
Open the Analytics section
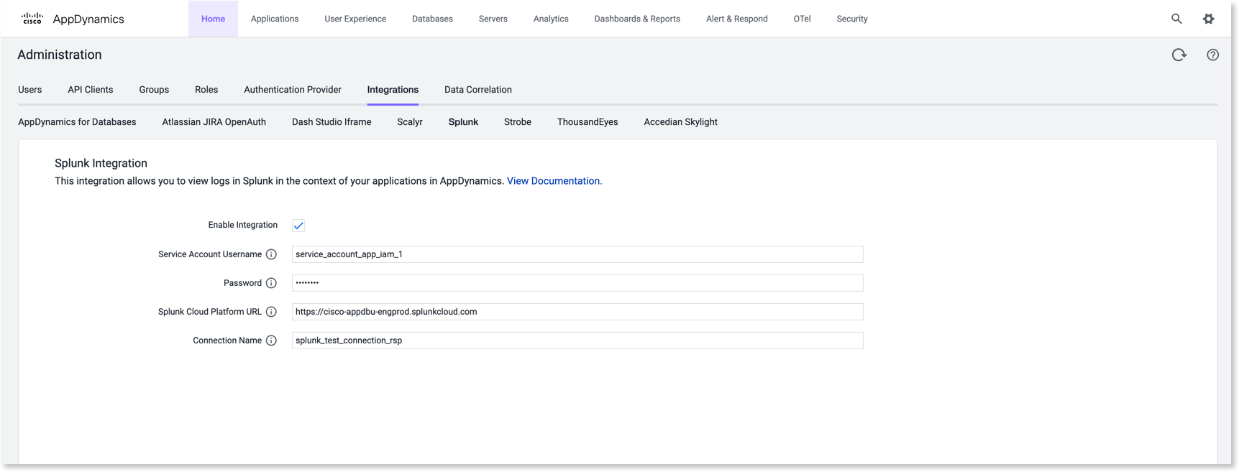pyautogui.click(x=551, y=19)
